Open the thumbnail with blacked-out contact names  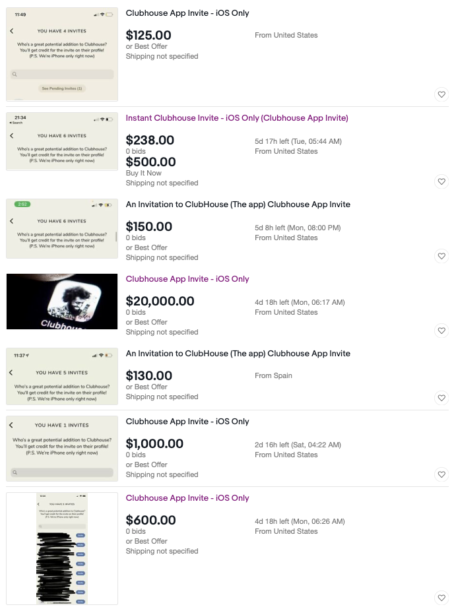[62, 548]
